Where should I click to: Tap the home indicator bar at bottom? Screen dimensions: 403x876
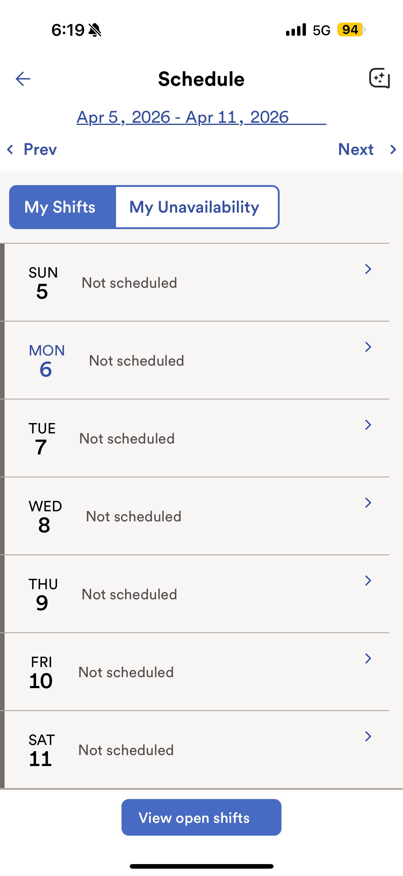coord(201,866)
